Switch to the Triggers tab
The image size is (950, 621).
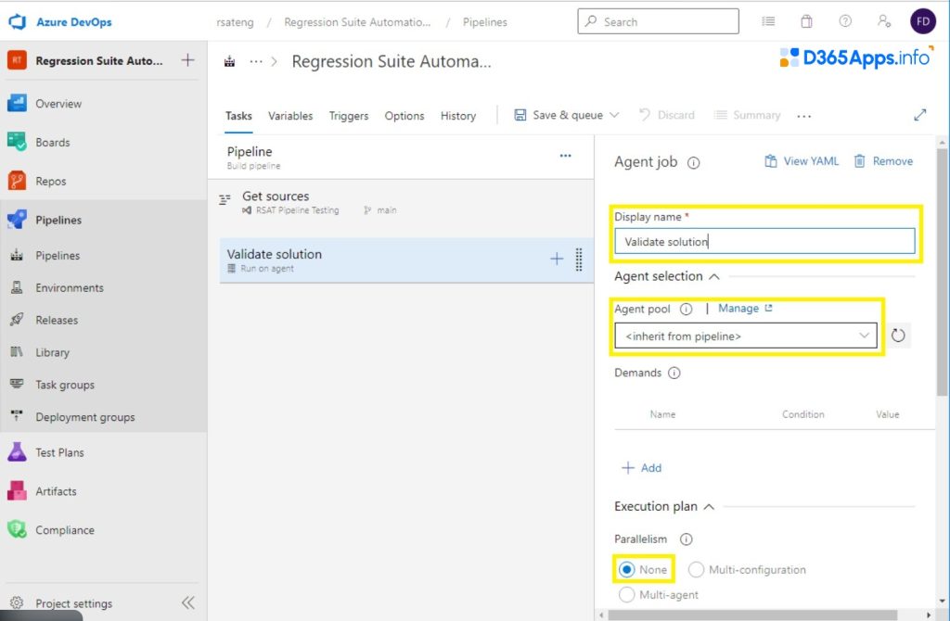(349, 116)
